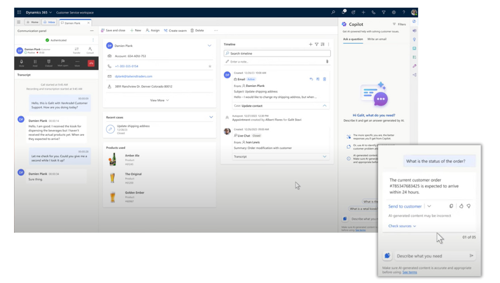500x283 pixels.
Task: Expand the Check sources disclosure
Action: point(402,226)
